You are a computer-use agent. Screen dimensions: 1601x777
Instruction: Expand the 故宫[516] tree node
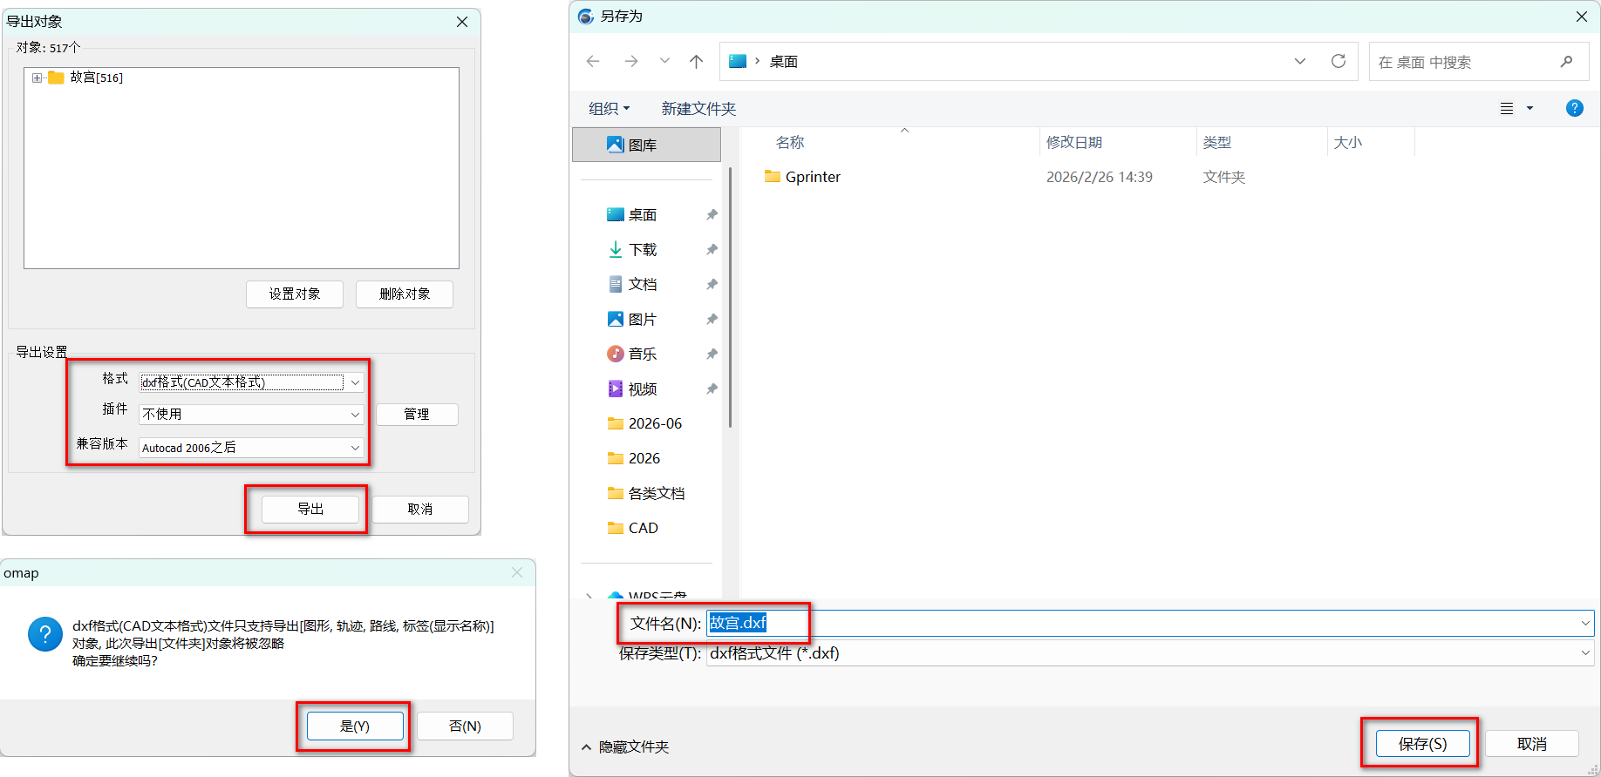pos(37,78)
